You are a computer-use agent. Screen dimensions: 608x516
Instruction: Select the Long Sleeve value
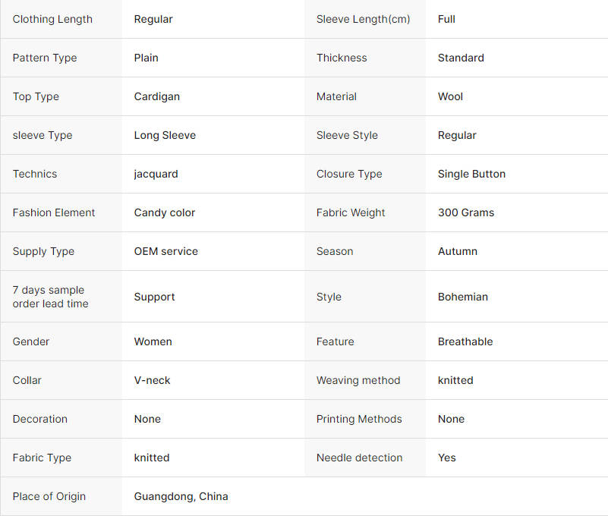pyautogui.click(x=165, y=136)
